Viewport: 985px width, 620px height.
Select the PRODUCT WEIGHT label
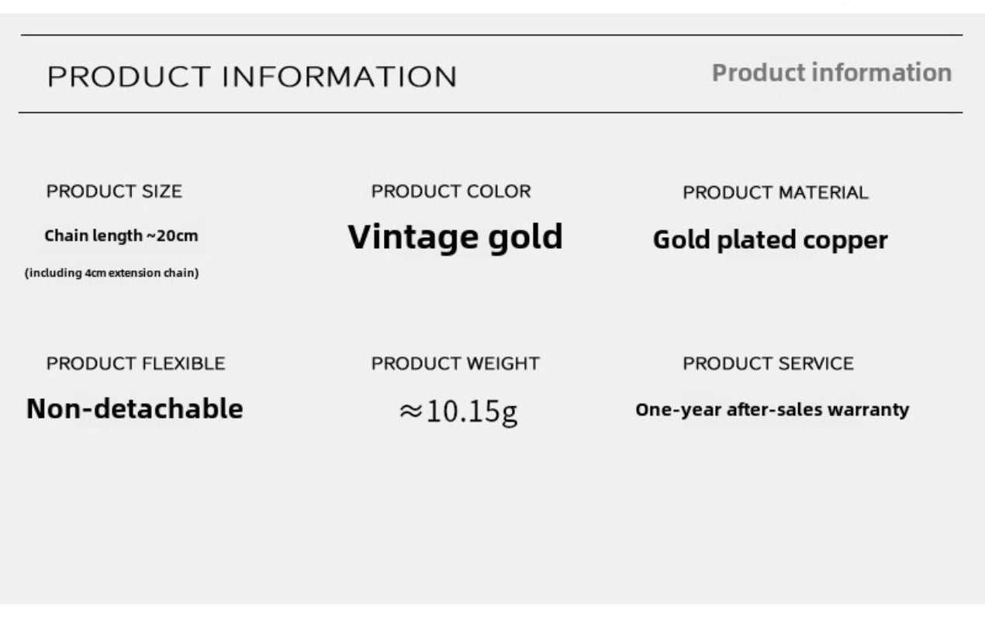455,363
